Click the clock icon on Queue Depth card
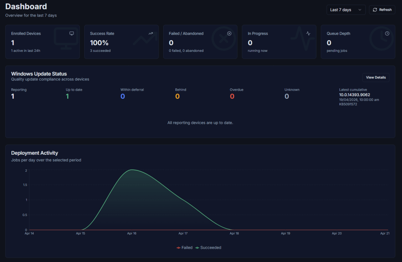 coord(387,33)
